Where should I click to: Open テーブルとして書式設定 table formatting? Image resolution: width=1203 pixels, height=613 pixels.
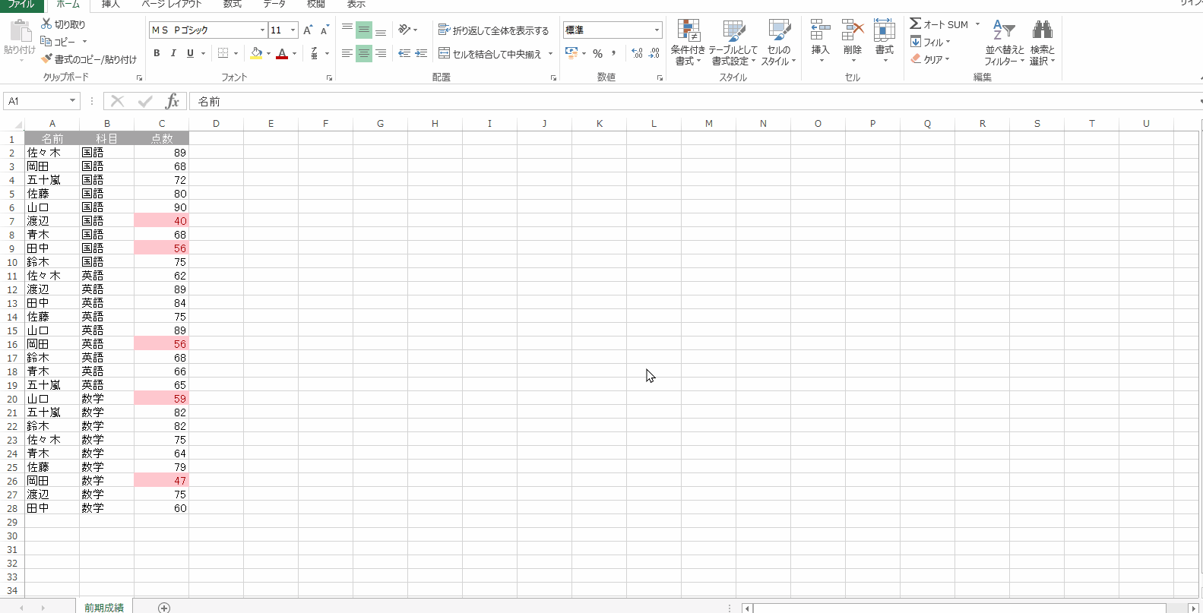click(x=733, y=32)
